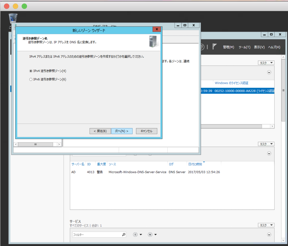Close the Server Manager window
288x246 pixels.
(x=280, y=34)
